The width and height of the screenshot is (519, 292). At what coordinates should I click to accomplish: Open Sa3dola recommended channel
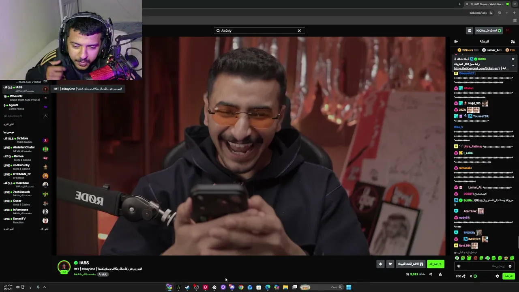(25, 140)
